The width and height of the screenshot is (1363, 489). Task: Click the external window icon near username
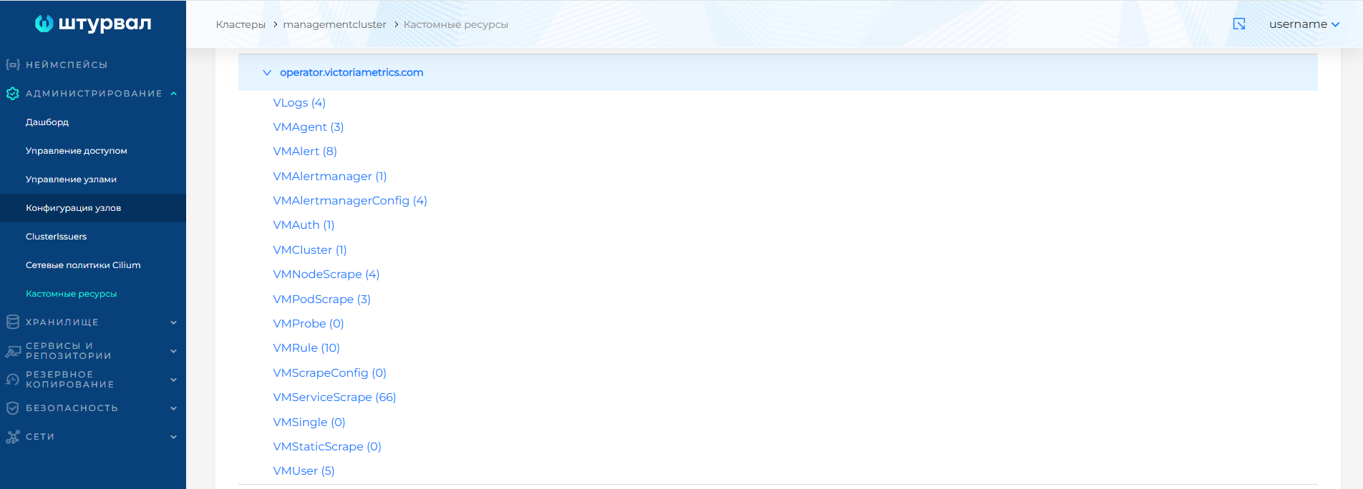pos(1239,24)
